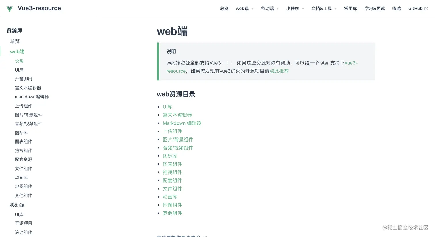The width and height of the screenshot is (435, 237).
Task: Select 动画库 in the sidebar
Action: tap(21, 177)
